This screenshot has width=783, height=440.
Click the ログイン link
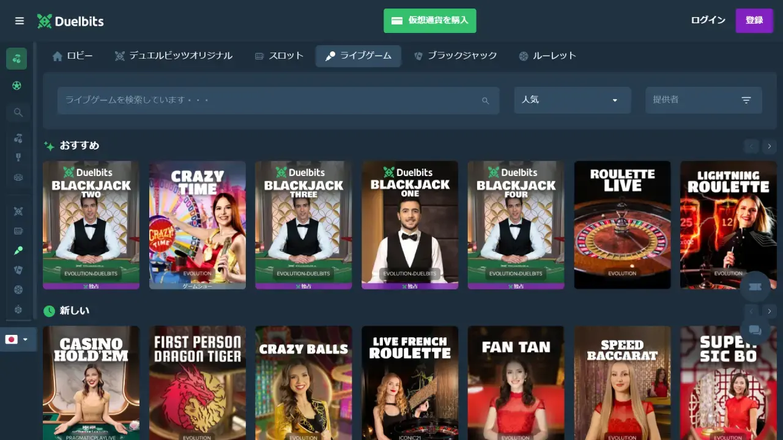click(708, 20)
